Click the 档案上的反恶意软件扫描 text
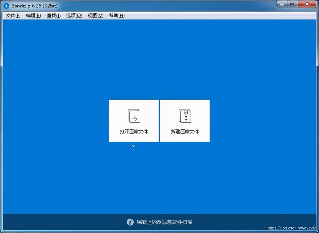Image resolution: width=319 pixels, height=233 pixels. [x=164, y=222]
